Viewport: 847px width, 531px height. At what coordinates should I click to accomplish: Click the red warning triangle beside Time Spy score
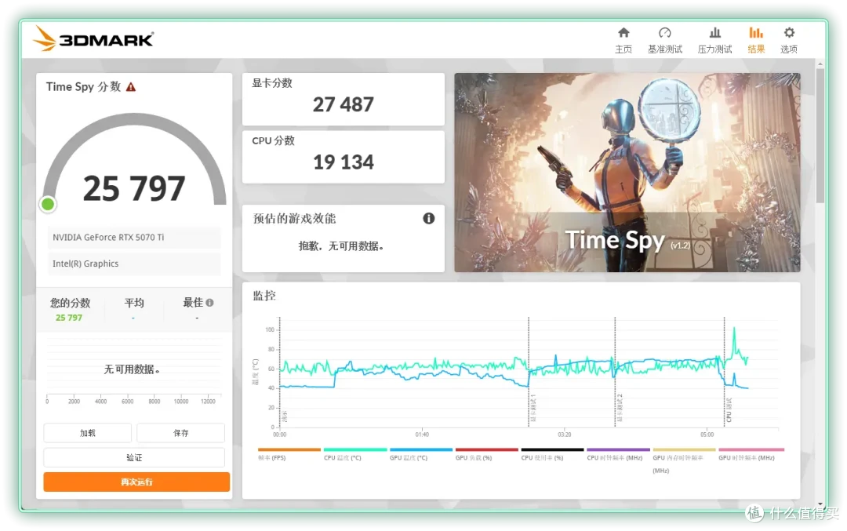(131, 87)
